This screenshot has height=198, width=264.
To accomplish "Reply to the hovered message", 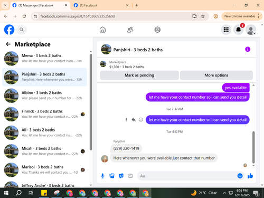I will tap(134, 120).
